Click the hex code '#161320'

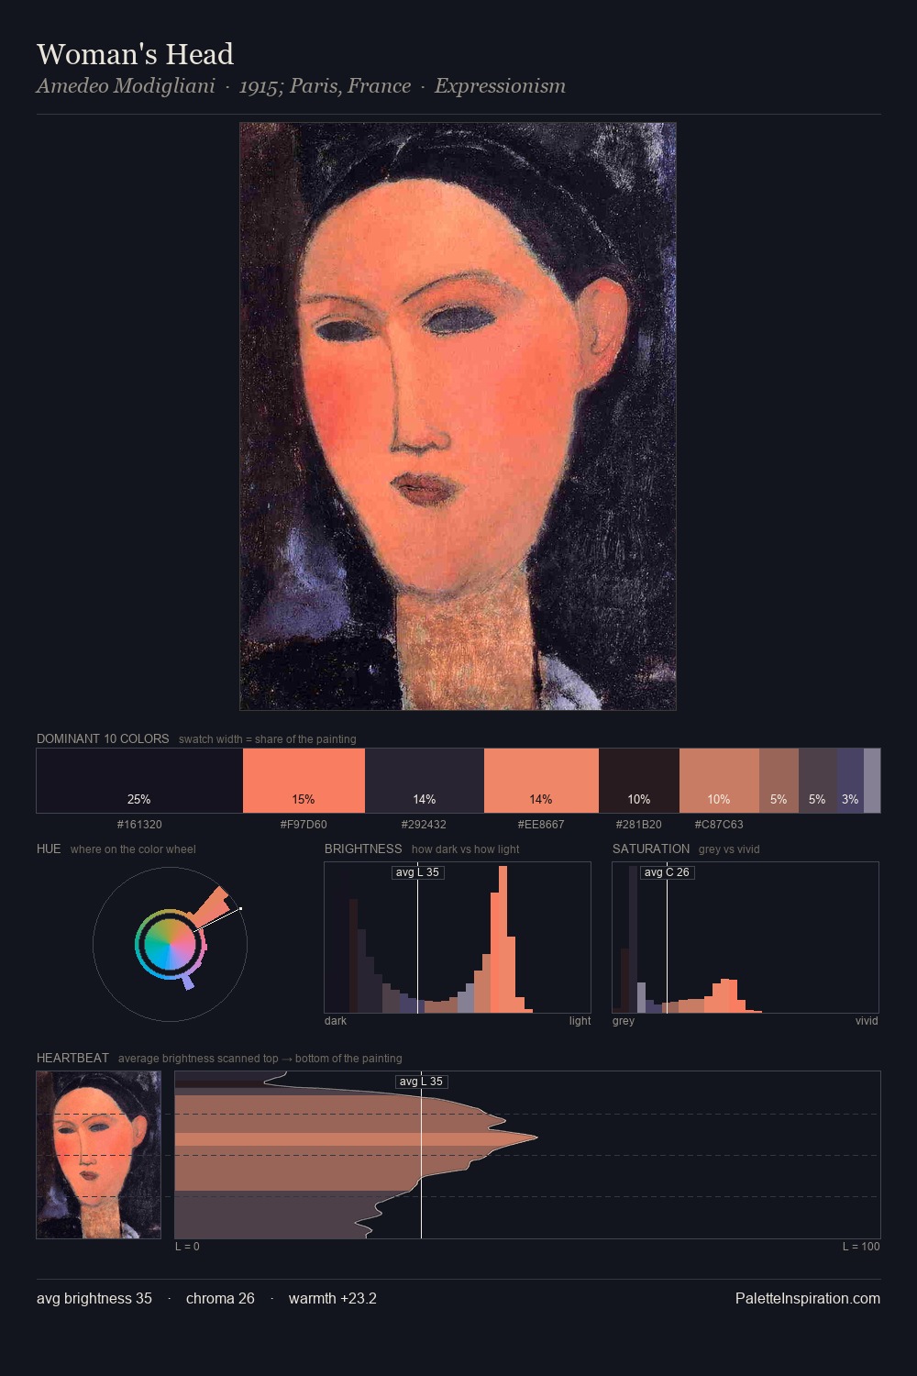pyautogui.click(x=139, y=825)
